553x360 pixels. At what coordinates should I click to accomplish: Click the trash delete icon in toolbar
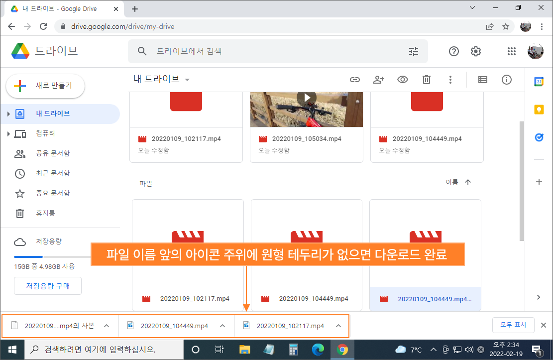pos(427,80)
